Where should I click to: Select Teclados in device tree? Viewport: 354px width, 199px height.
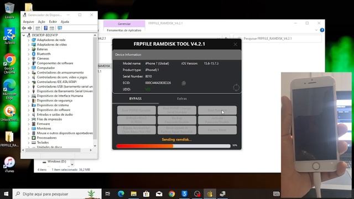pyautogui.click(x=43, y=143)
